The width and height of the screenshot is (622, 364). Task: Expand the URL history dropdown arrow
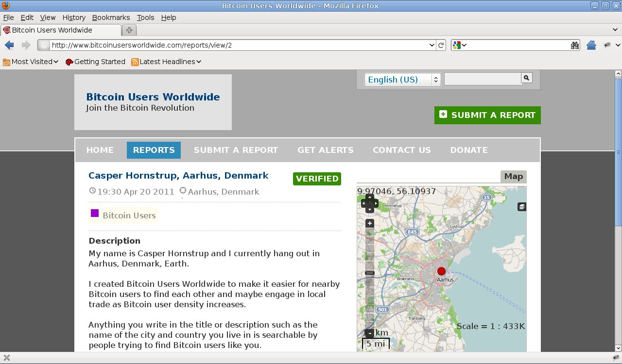pos(432,45)
